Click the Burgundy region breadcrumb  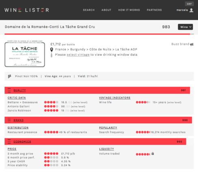click(78, 49)
